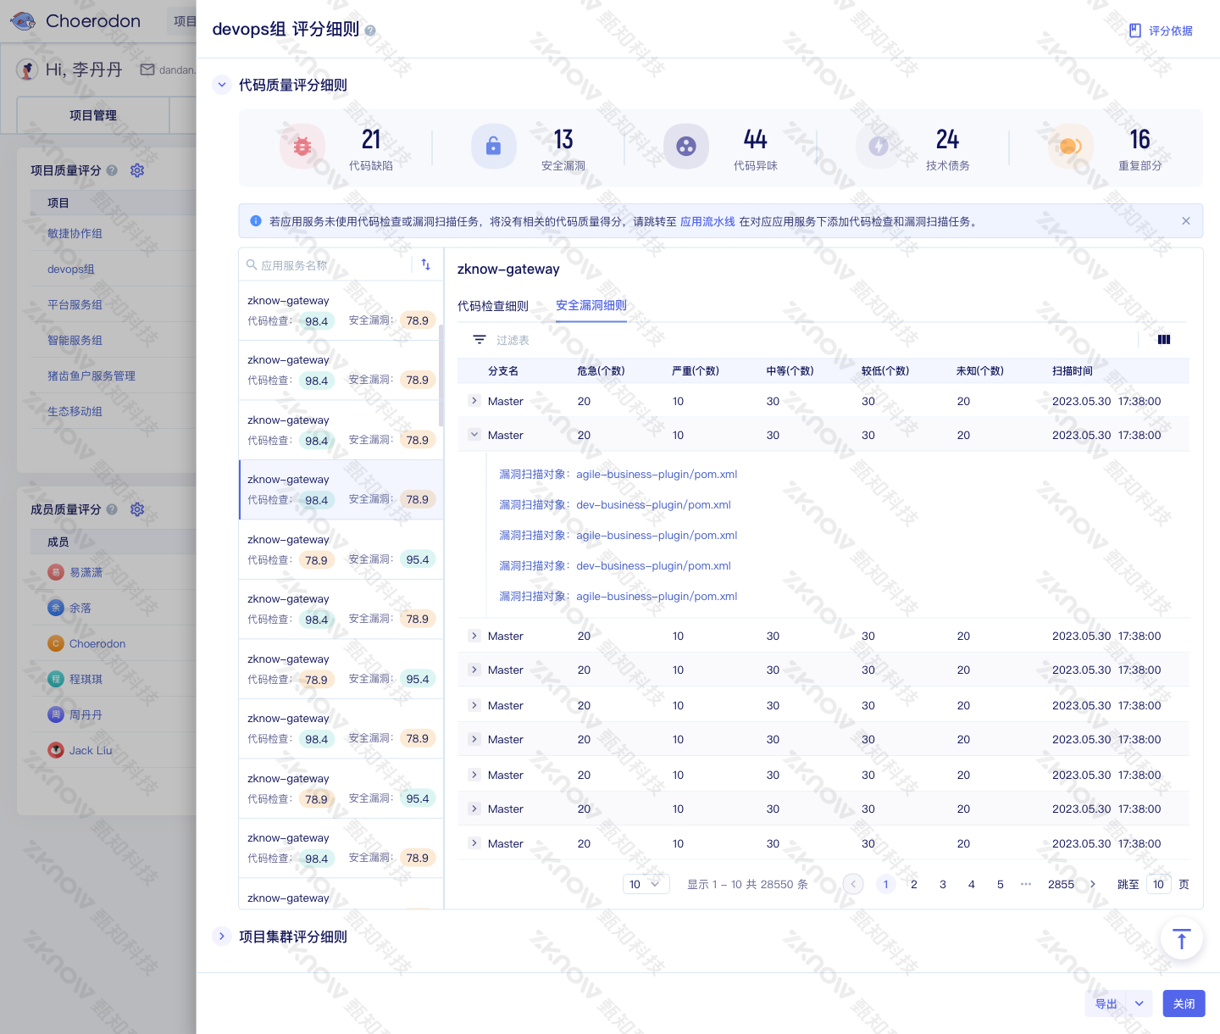Expand the 项目集群评分细则 section

click(x=222, y=937)
